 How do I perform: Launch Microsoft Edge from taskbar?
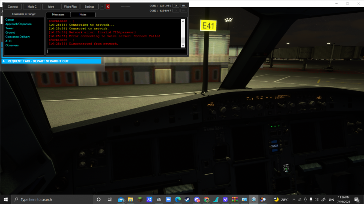[x=178, y=200]
